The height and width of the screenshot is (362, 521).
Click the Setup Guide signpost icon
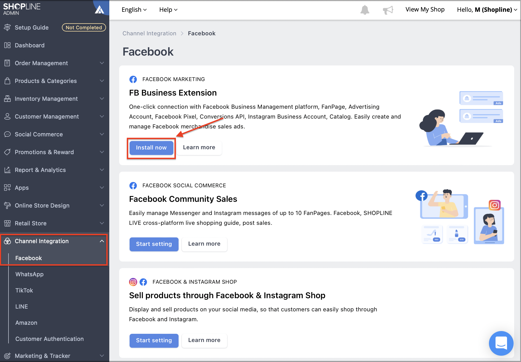coord(7,27)
